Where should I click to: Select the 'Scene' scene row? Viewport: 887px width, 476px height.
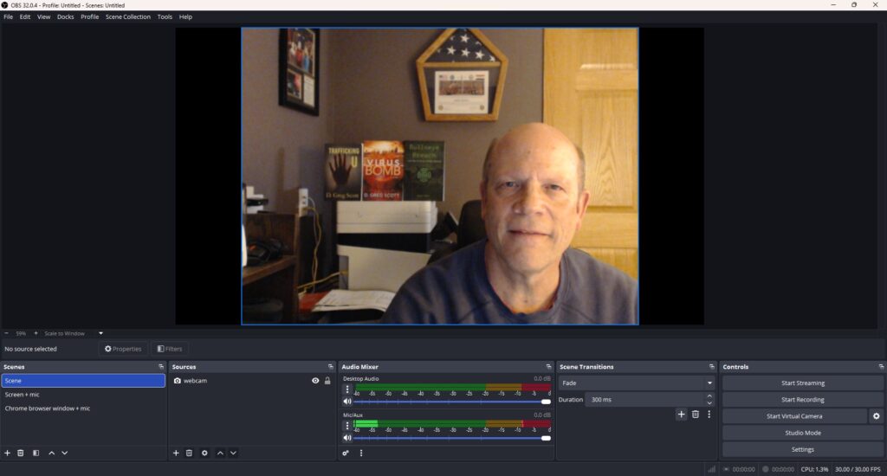tap(83, 381)
